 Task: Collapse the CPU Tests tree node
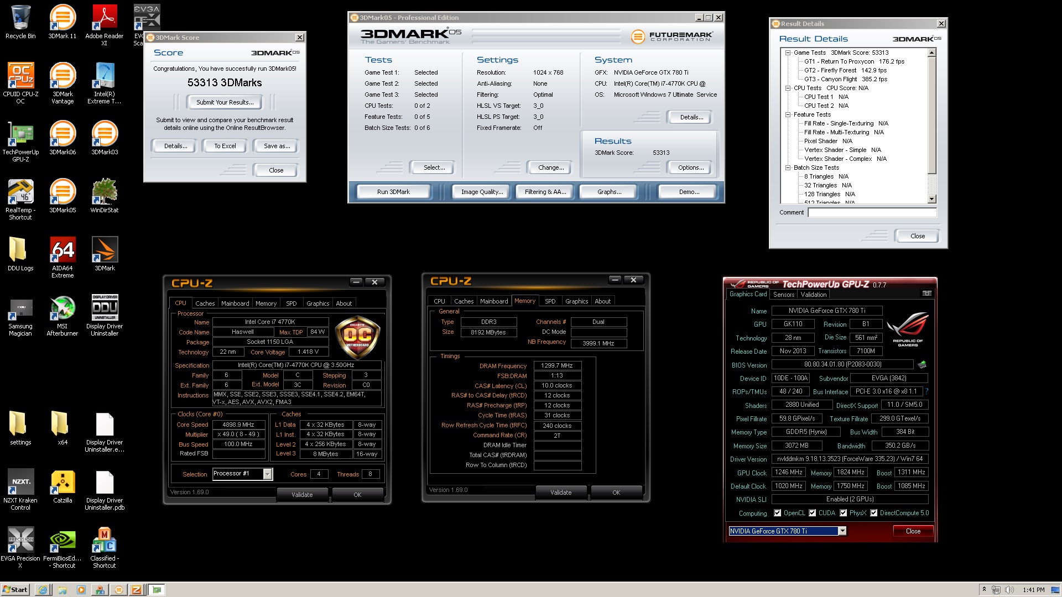click(788, 88)
